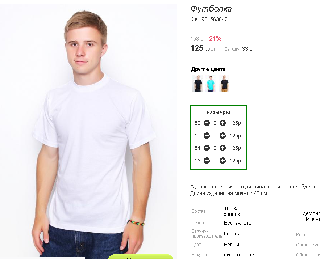
Task: Increase quantity for size 50
Action: [x=223, y=123]
